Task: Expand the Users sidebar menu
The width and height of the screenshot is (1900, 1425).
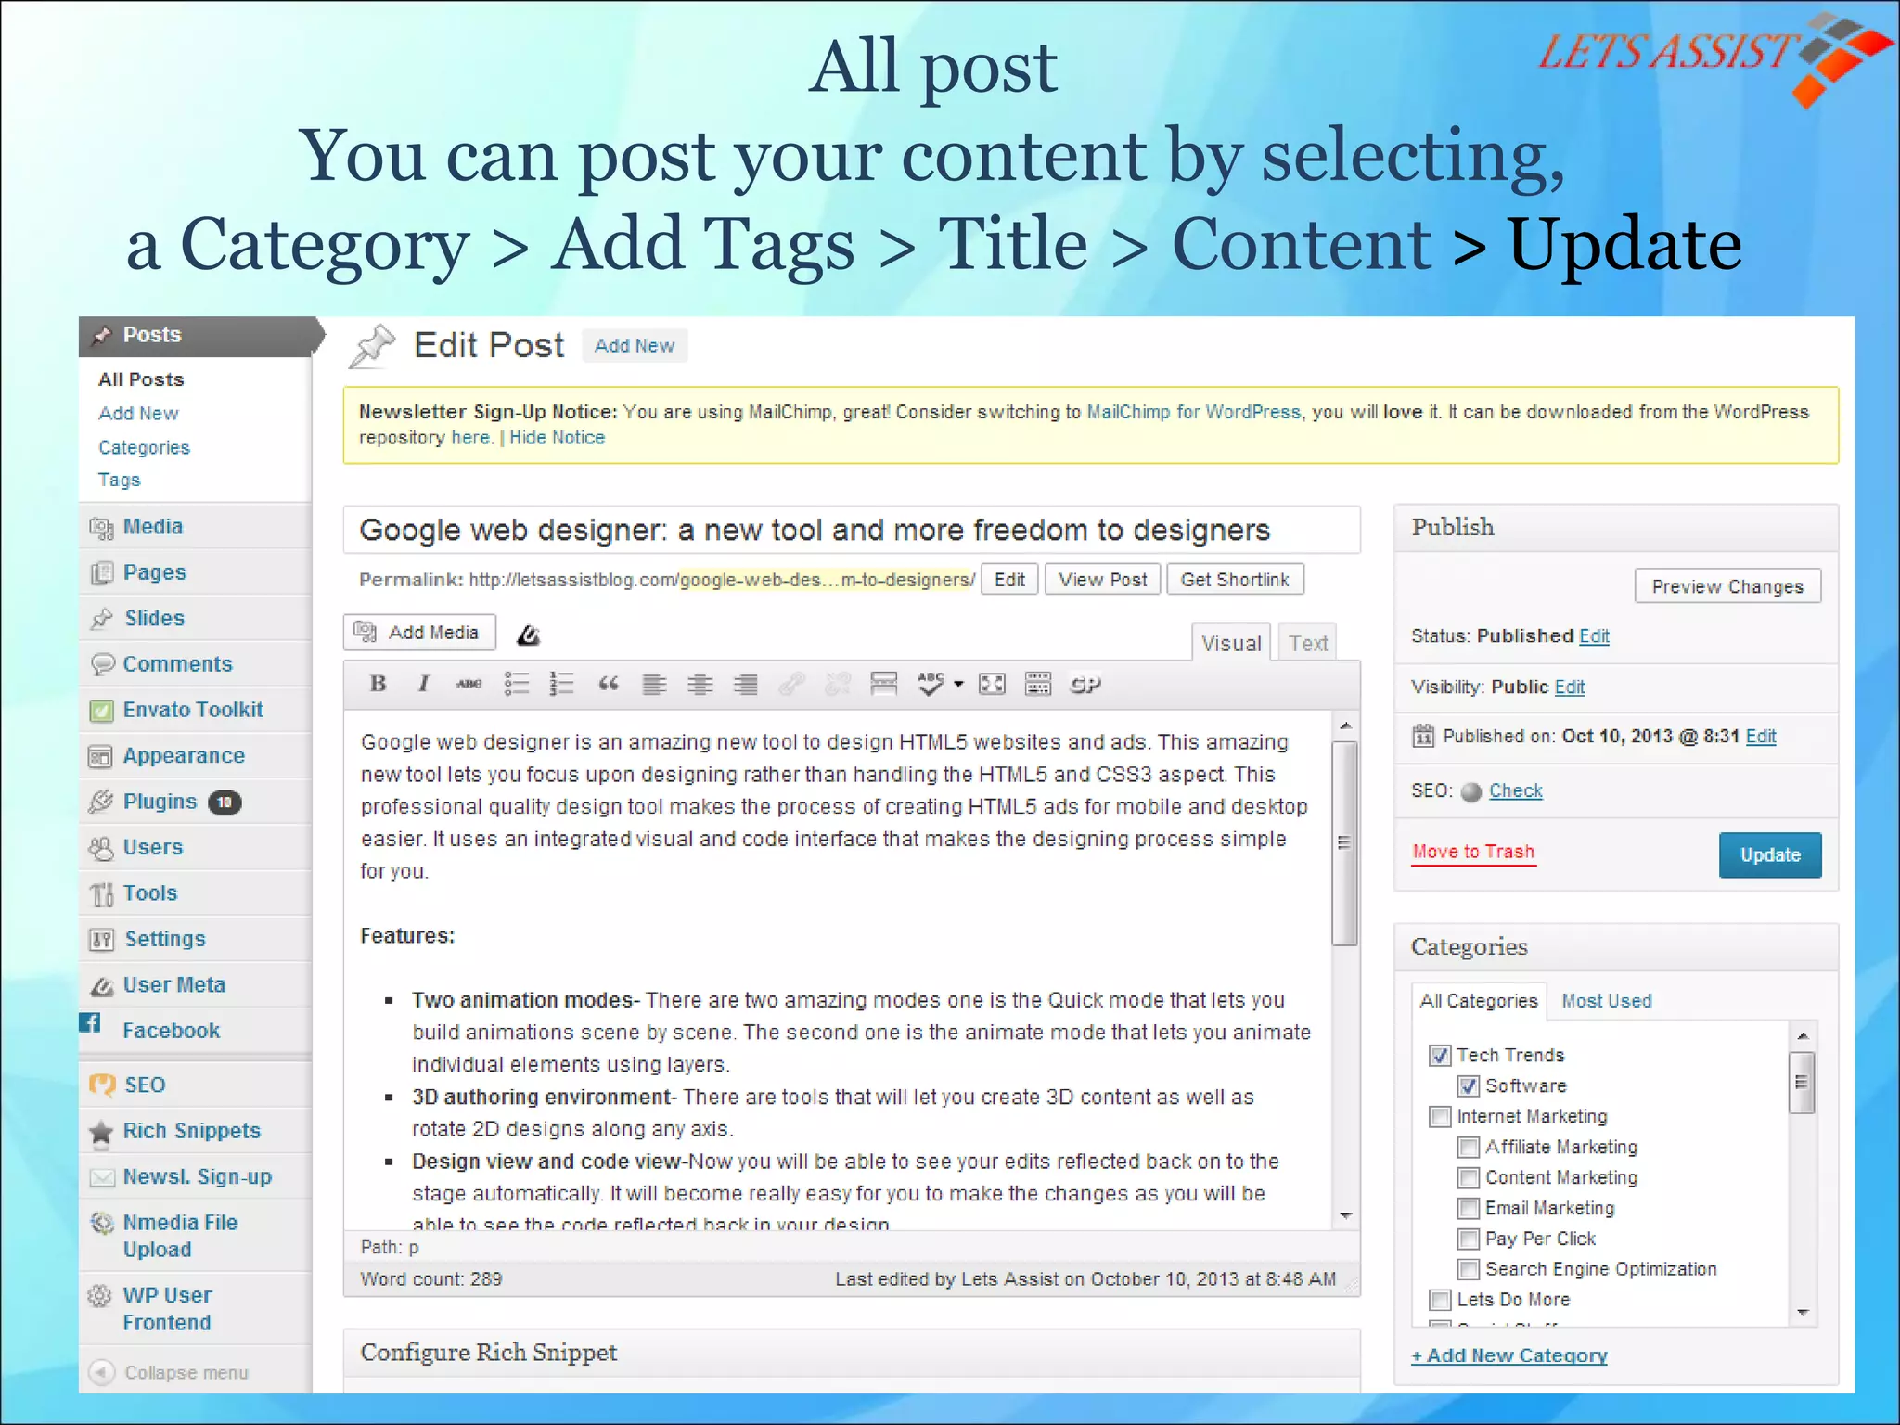Action: click(x=196, y=848)
